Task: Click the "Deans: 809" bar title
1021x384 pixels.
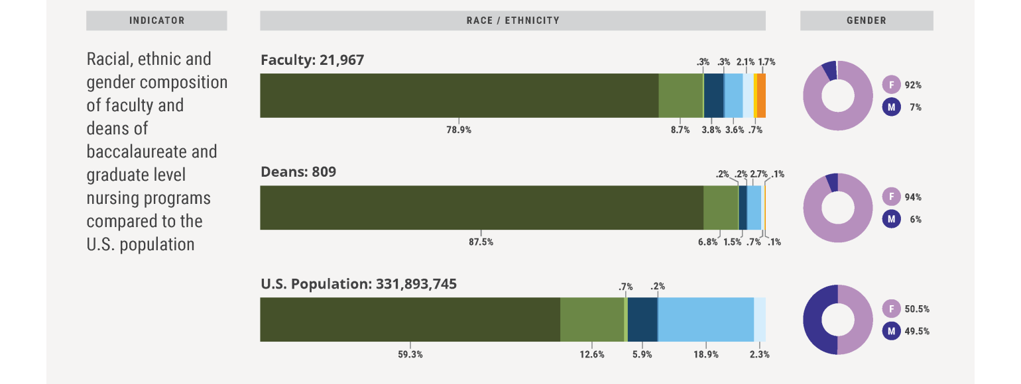Action: tap(298, 172)
